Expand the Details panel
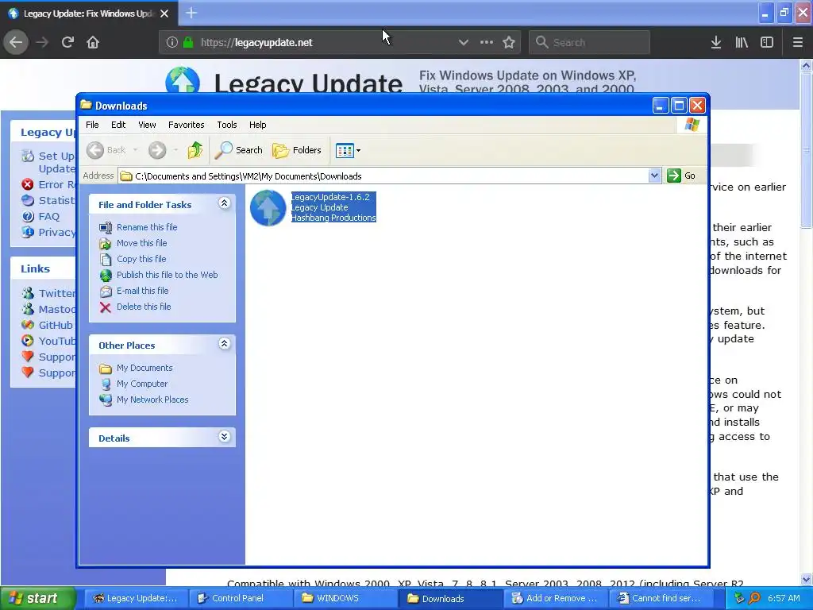The width and height of the screenshot is (813, 610). point(224,437)
